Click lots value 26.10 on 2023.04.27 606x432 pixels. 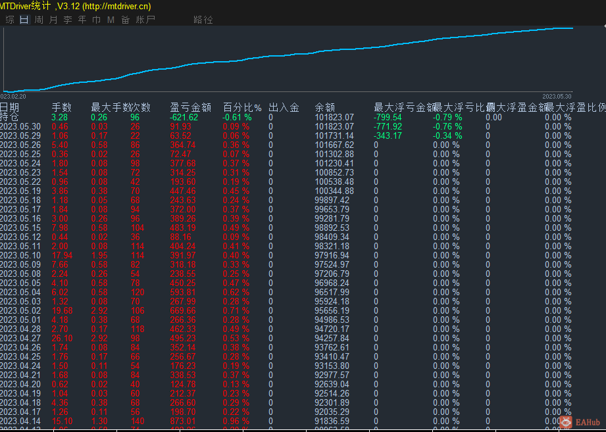click(x=63, y=338)
